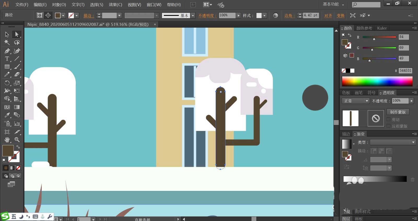The width and height of the screenshot is (418, 221).
Task: Open the 基本功能 workspace switcher
Action: coord(333,4)
